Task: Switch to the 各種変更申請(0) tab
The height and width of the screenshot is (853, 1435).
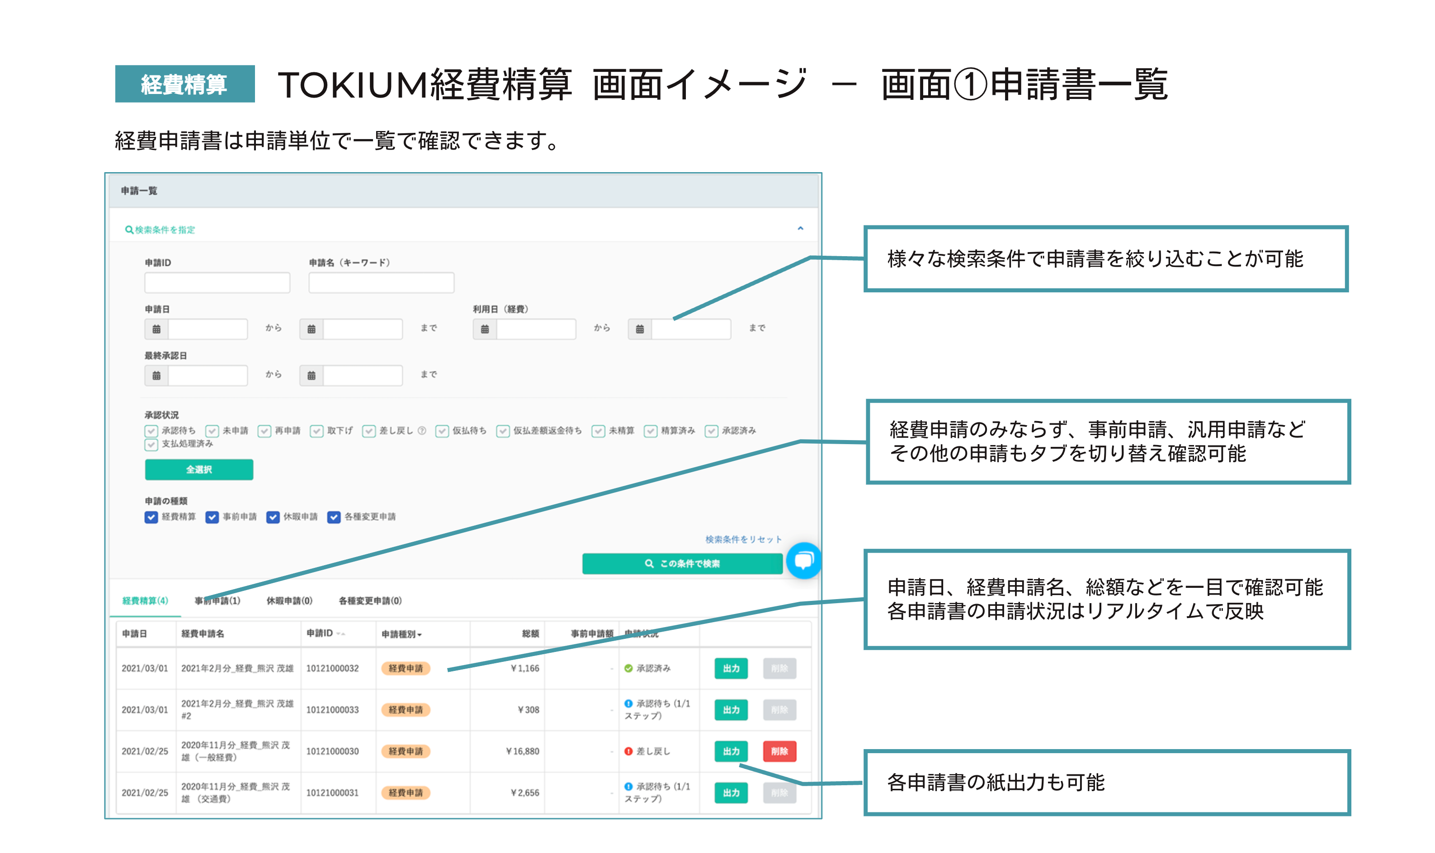Action: [370, 600]
